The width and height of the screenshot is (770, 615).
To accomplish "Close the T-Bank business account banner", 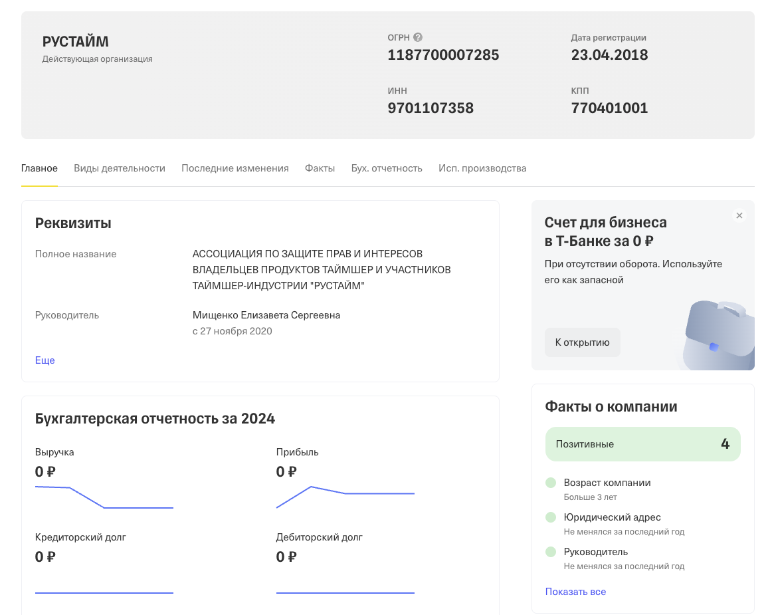I will (739, 215).
